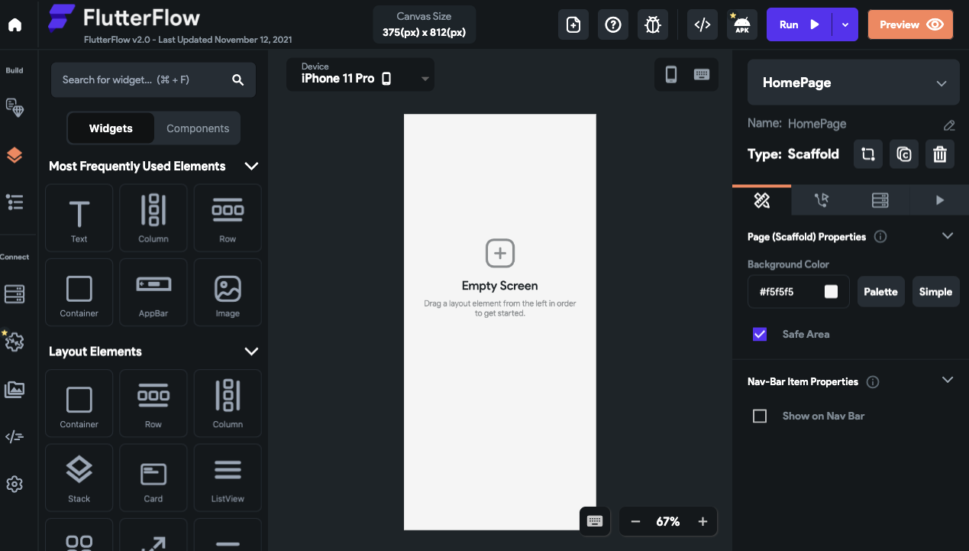Add the Text widget from frequently used elements
Image resolution: width=969 pixels, height=551 pixels.
79,218
